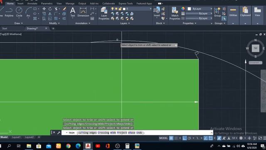Open Google Chrome from taskbar
The height and width of the screenshot is (150, 266).
coord(68,146)
